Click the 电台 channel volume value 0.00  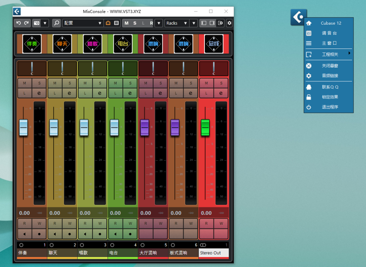click(115, 213)
